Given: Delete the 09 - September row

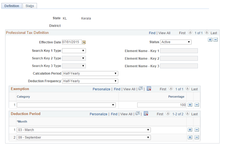Looking at the screenshot, I should pyautogui.click(x=197, y=137).
